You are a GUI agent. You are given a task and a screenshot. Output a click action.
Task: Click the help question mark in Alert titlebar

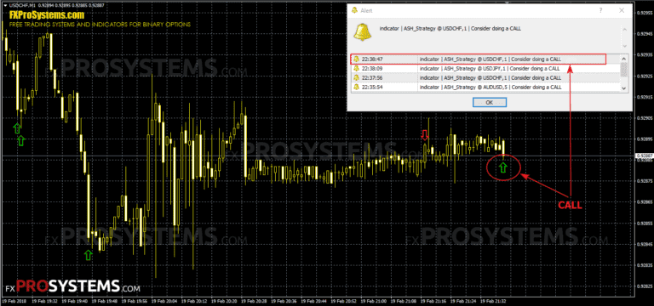600,10
